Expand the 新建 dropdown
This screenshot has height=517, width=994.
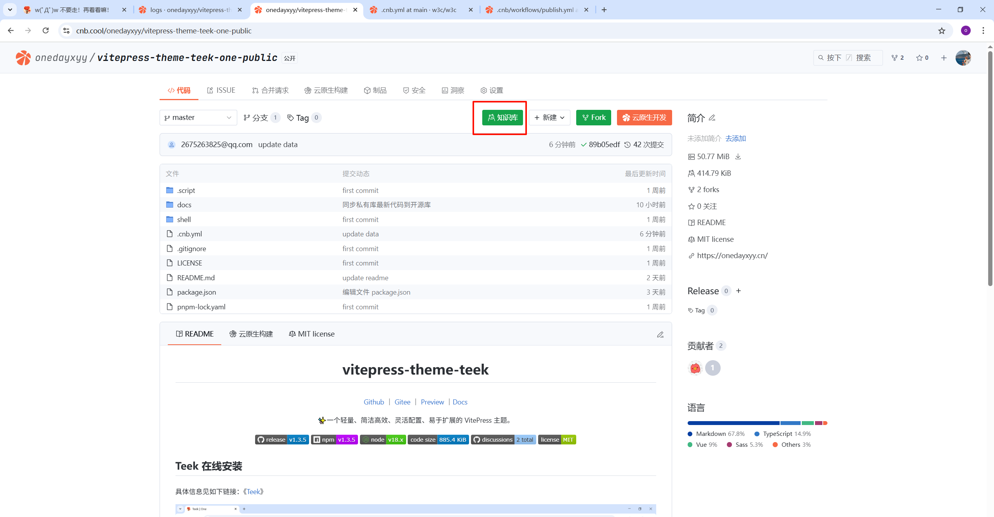(549, 118)
